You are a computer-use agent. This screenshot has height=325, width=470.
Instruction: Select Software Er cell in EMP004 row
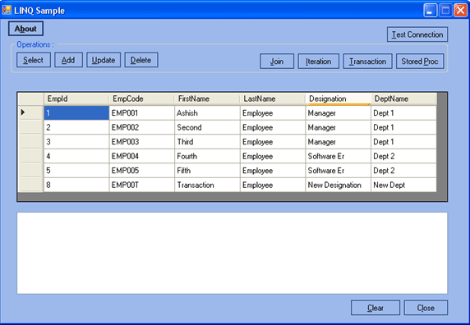(338, 156)
